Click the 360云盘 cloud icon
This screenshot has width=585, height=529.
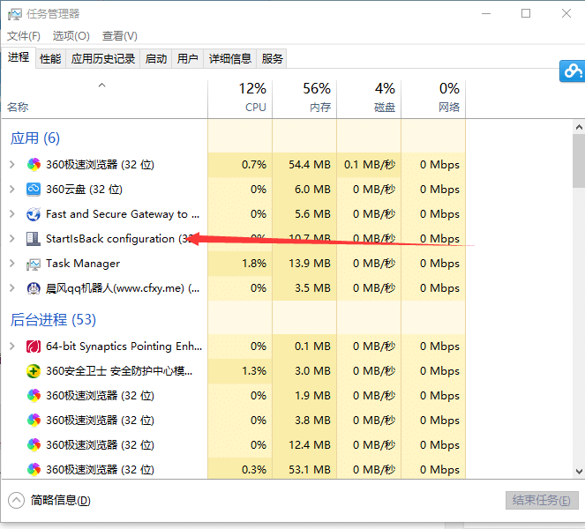coord(34,190)
